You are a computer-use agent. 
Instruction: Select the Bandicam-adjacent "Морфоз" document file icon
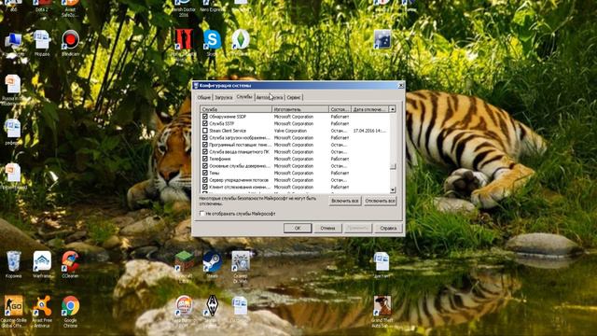pos(42,43)
